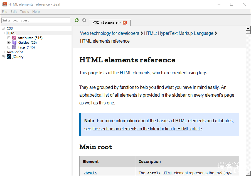Expand the Tags (146) subtree
The image size is (251, 176).
point(9,47)
